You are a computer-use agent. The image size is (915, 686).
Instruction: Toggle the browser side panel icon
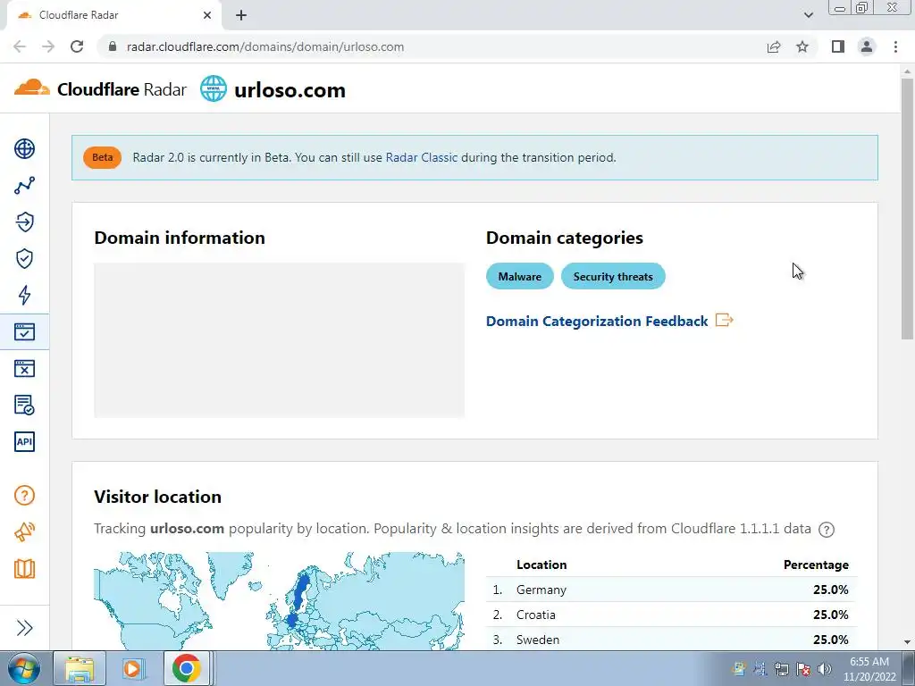[838, 46]
